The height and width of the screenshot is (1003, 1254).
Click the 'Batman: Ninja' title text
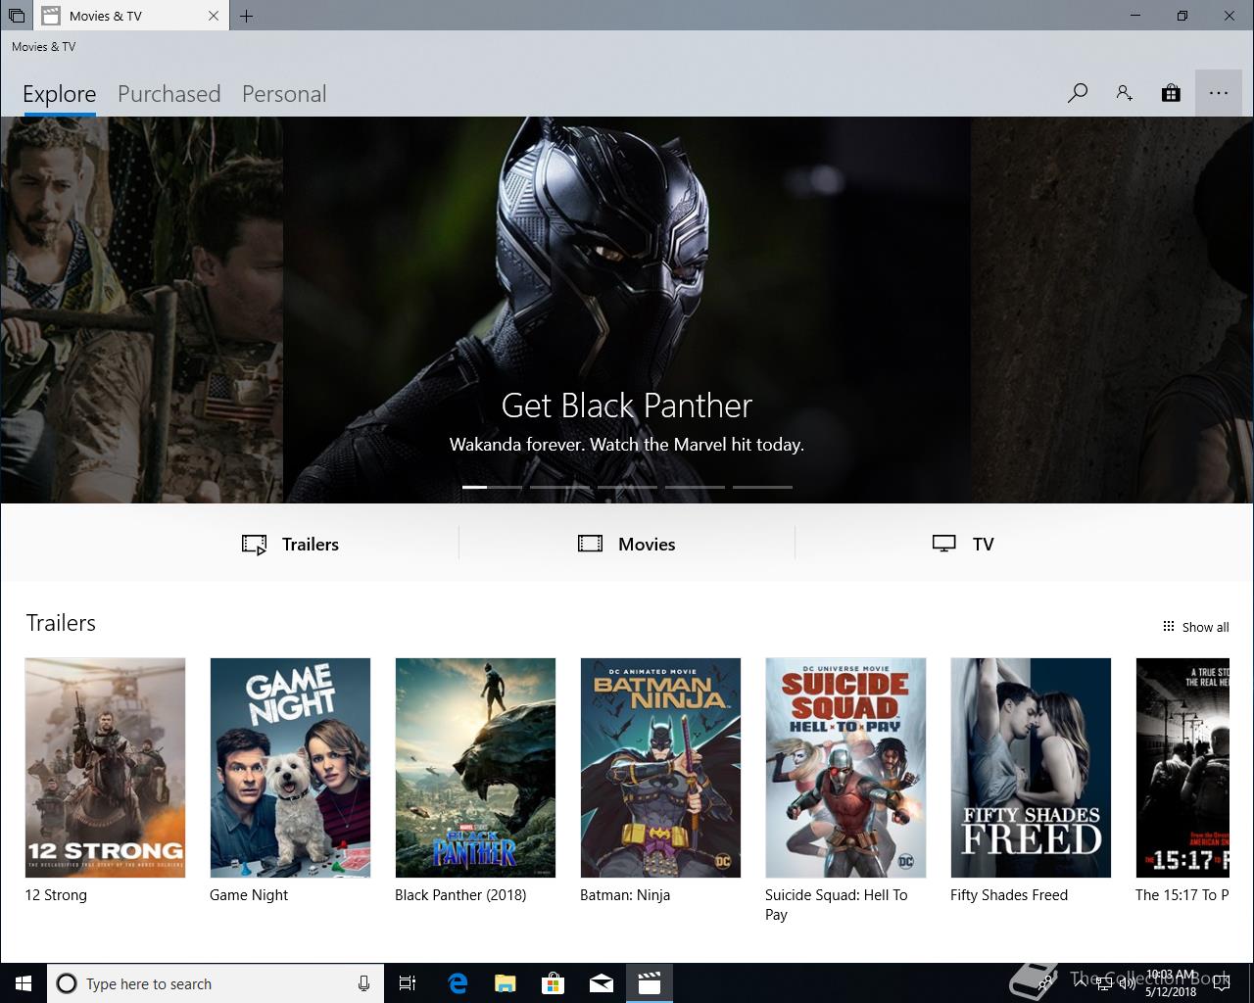pos(625,895)
